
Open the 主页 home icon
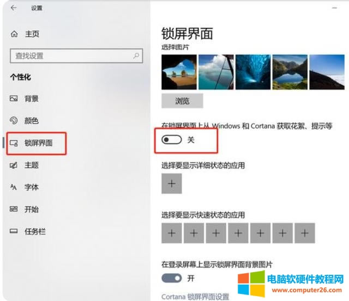(14, 34)
